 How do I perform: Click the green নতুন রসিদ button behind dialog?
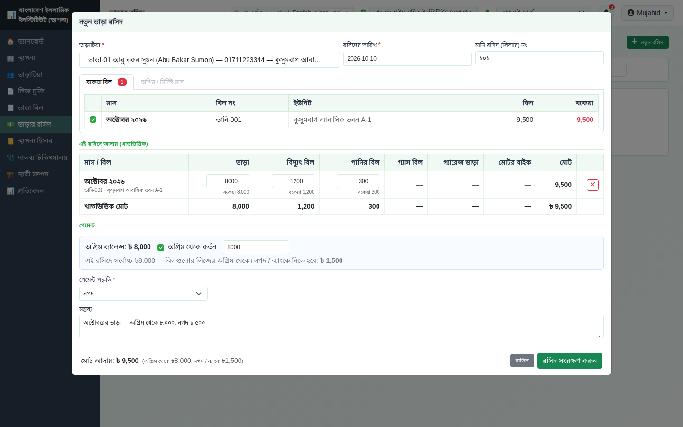647,42
